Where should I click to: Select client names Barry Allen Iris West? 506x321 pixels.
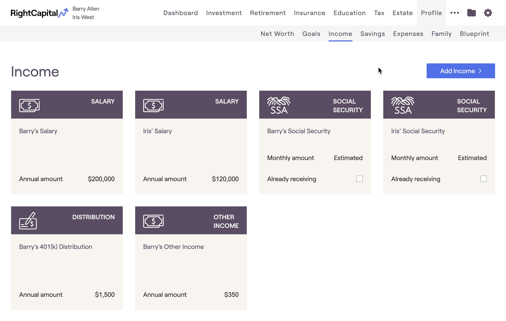[x=86, y=13]
